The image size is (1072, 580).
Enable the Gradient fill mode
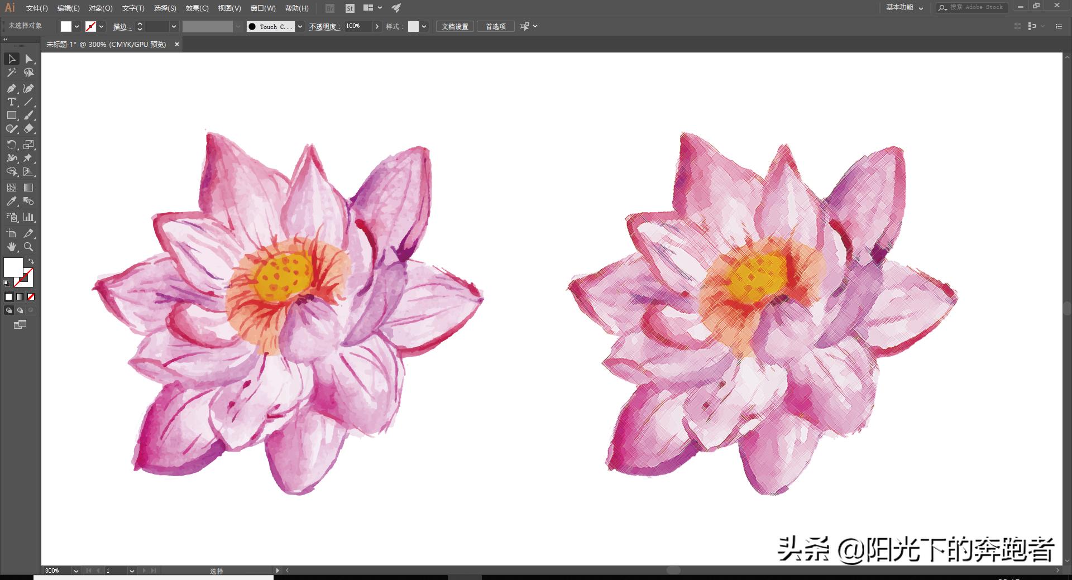(x=20, y=296)
